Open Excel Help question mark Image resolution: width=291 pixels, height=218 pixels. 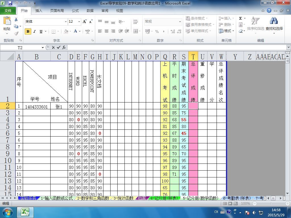[x=269, y=11]
